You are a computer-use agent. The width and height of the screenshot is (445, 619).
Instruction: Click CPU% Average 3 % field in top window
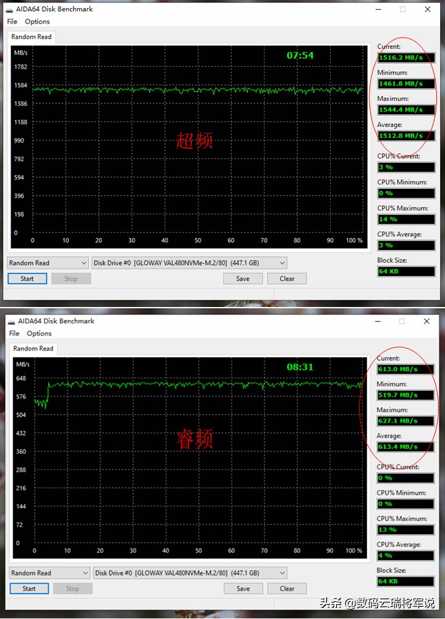(407, 245)
